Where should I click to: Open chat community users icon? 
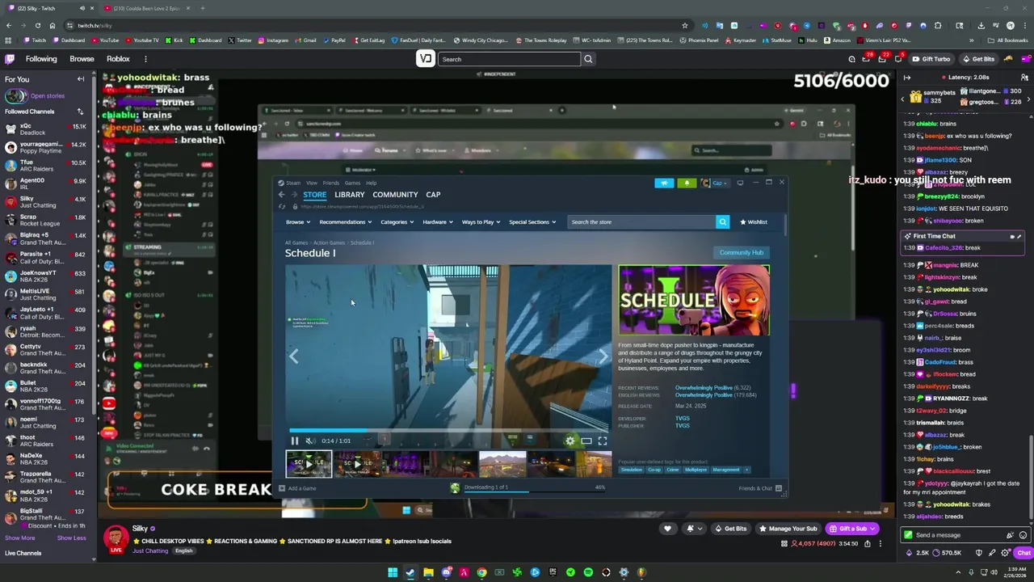tap(1023, 78)
